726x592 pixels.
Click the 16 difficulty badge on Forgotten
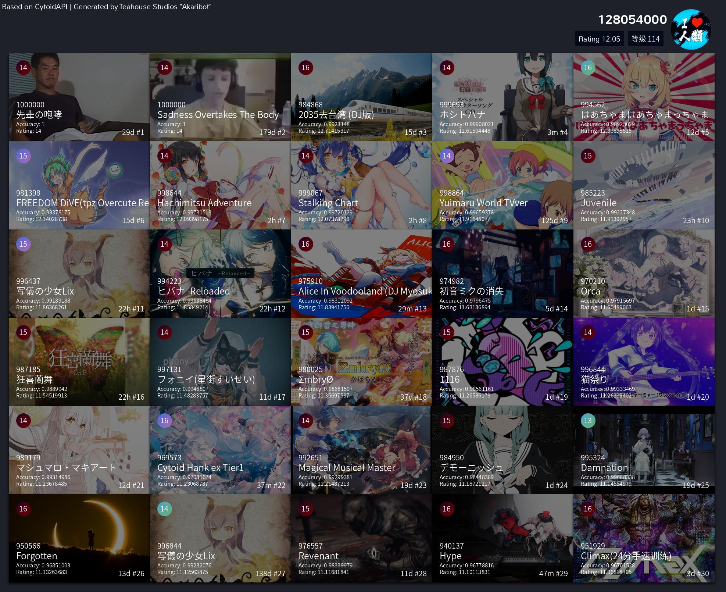tap(23, 509)
